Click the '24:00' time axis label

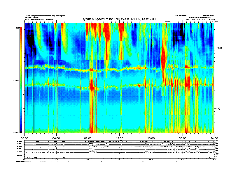click(x=214, y=138)
